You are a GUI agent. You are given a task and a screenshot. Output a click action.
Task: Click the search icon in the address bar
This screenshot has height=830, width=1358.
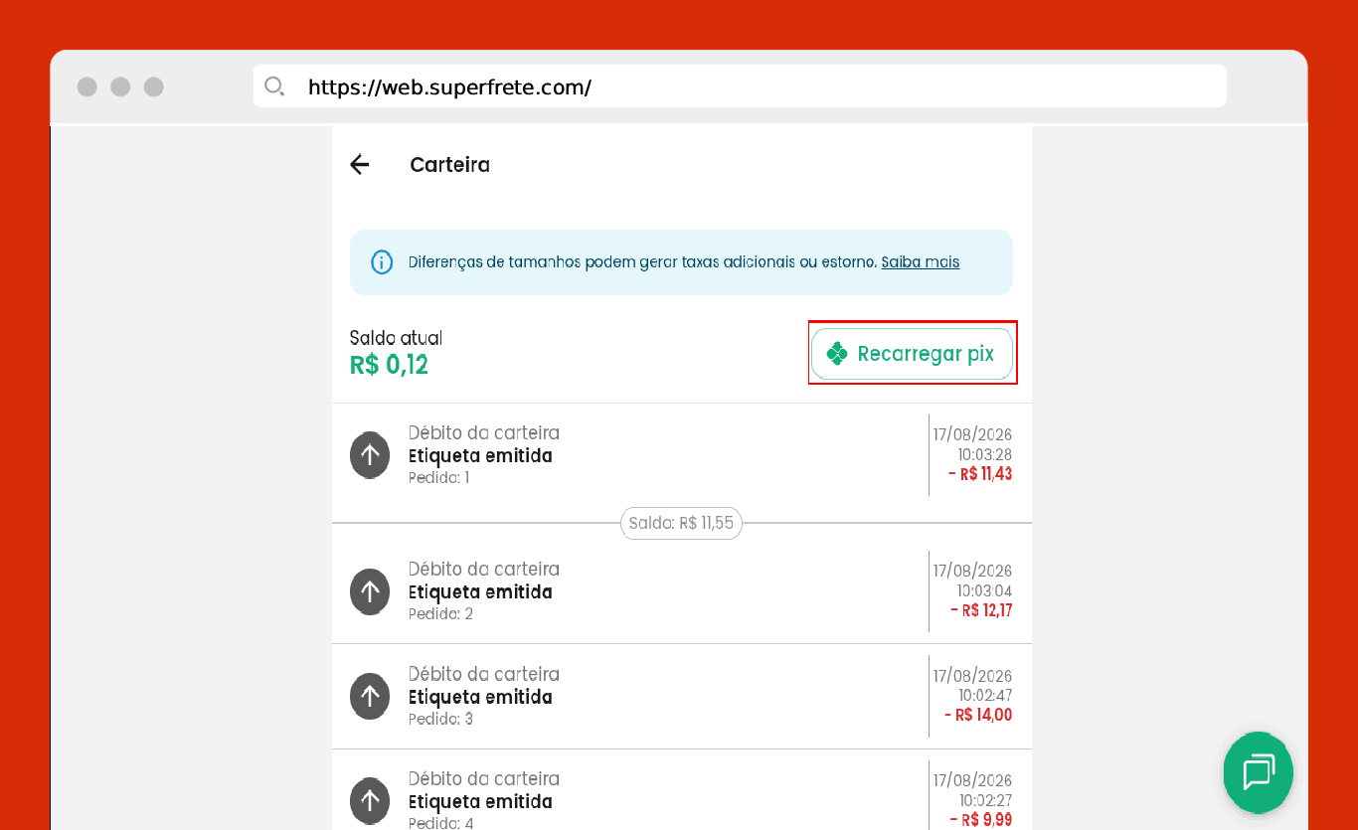tap(275, 86)
